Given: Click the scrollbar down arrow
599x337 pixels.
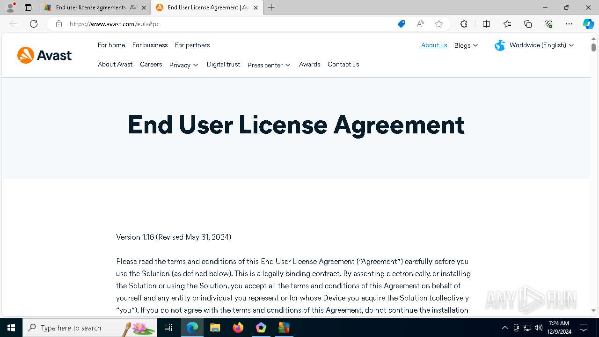Looking at the screenshot, I should click(x=593, y=310).
